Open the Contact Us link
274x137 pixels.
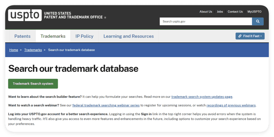point(235,12)
